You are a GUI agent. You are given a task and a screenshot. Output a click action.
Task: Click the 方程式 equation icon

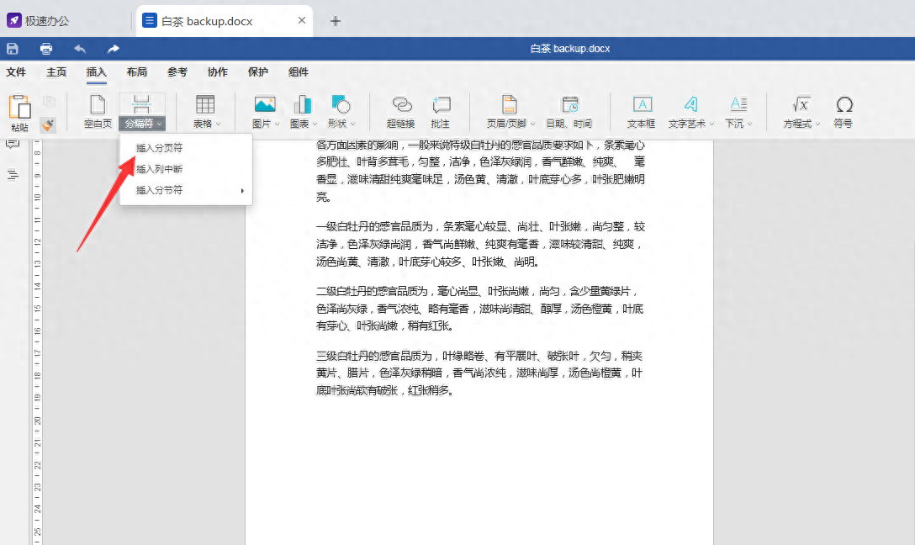(801, 105)
